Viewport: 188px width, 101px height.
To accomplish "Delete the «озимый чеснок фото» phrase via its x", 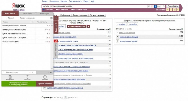I will 49,42.
